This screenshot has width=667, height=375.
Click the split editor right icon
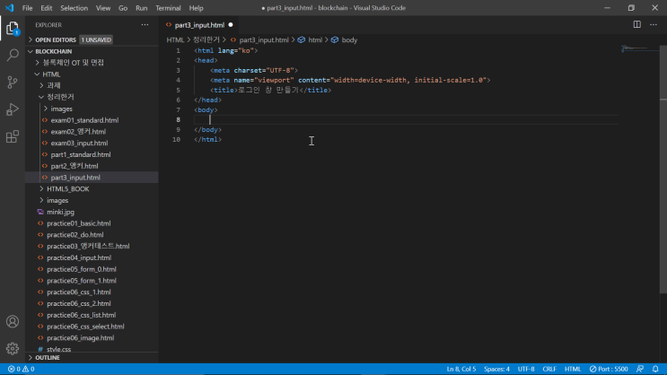[x=636, y=24]
